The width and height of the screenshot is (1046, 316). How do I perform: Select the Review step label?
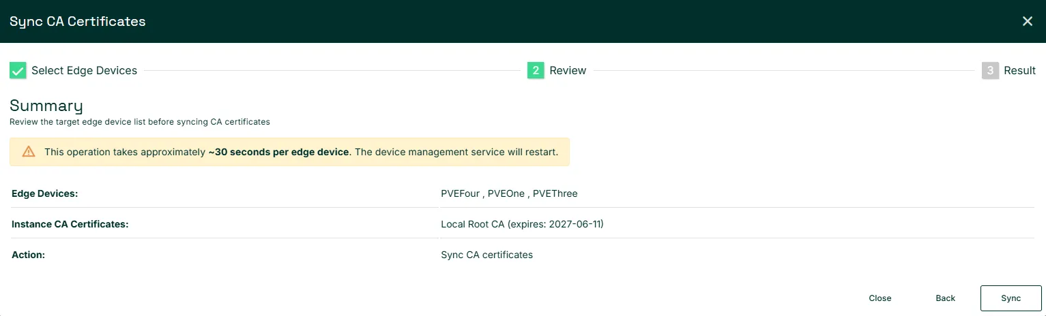tap(568, 71)
